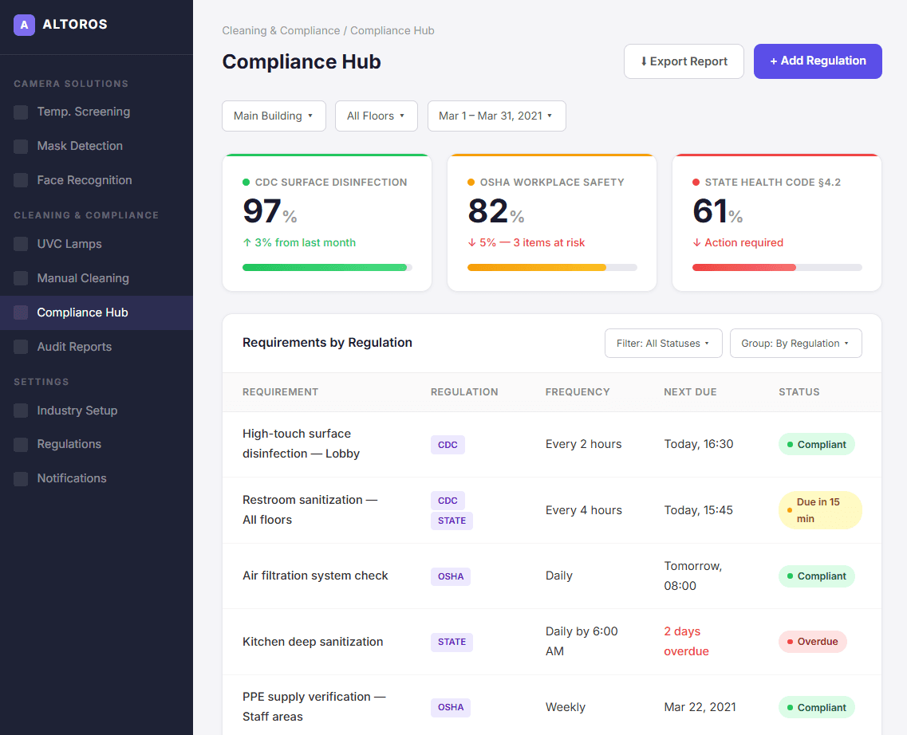Click the UVC Lamps sidebar icon

(x=21, y=244)
